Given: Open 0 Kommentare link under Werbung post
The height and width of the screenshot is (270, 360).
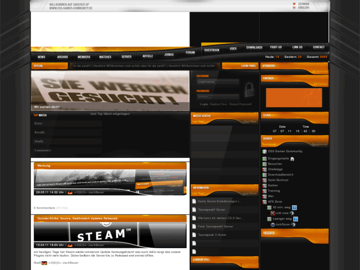Looking at the screenshot, I should (x=44, y=208).
